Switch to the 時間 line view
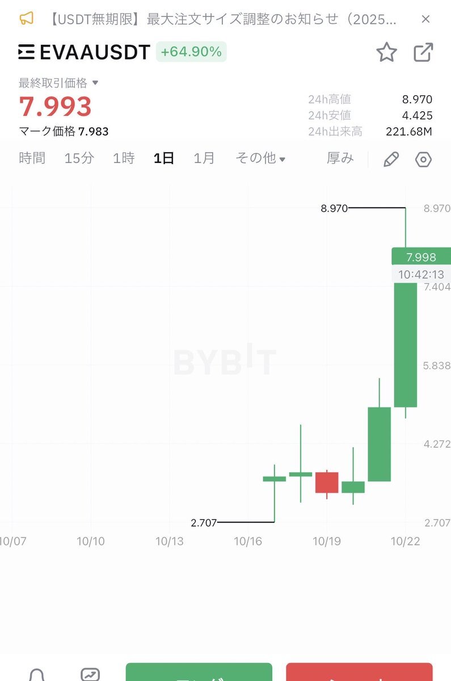 32,158
